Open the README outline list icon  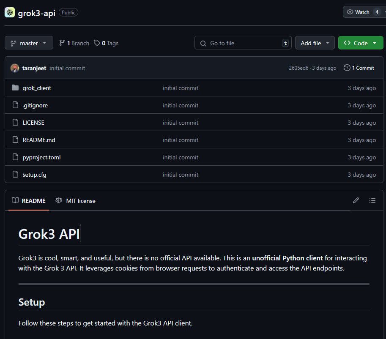(x=372, y=200)
